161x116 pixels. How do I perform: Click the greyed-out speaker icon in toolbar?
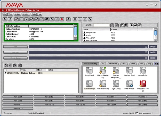pyautogui.click(x=57, y=19)
